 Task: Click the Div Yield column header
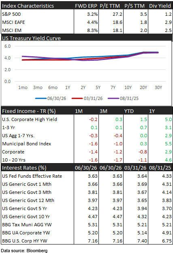coord(160,6)
